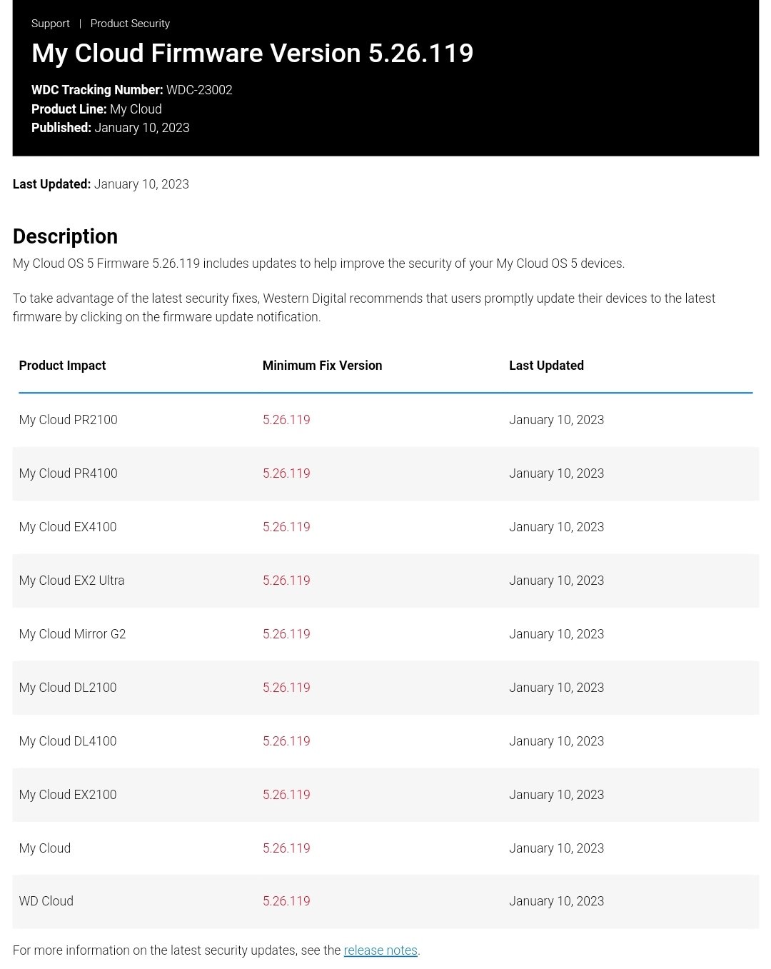Viewport: 771px width, 969px height.
Task: Click the My Cloud EX2 Ultra product name
Action: [x=71, y=581]
